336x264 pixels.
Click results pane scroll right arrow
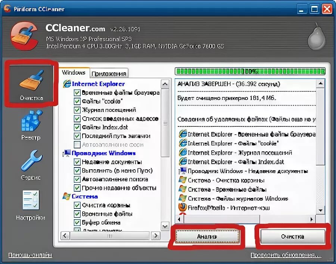tap(312, 219)
